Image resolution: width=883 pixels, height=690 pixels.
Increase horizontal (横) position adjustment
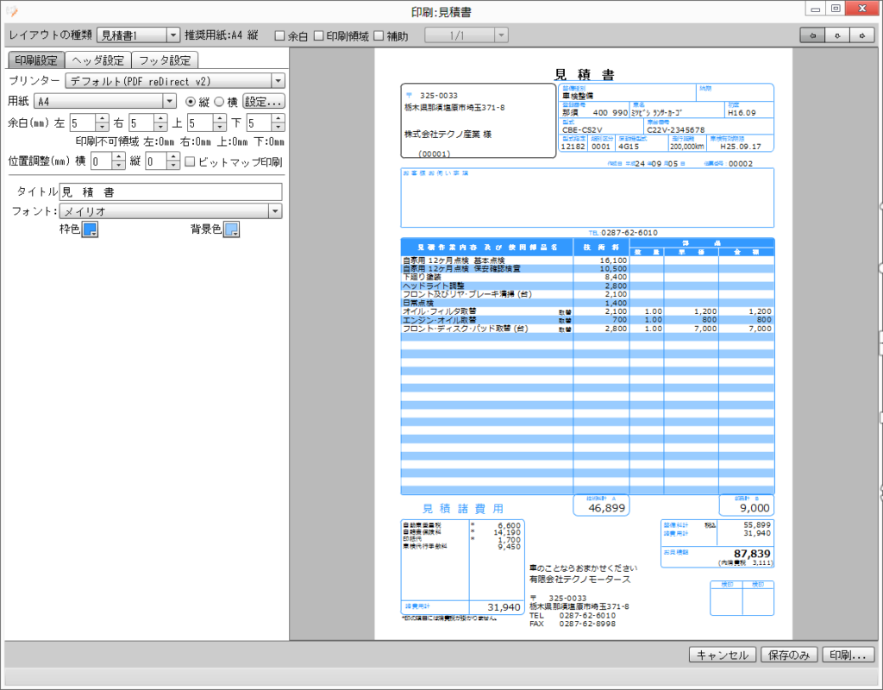(x=117, y=157)
